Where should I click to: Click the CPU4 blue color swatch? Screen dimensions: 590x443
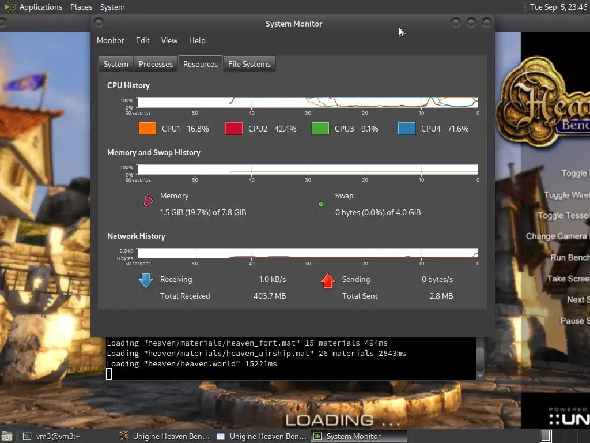[x=407, y=129]
